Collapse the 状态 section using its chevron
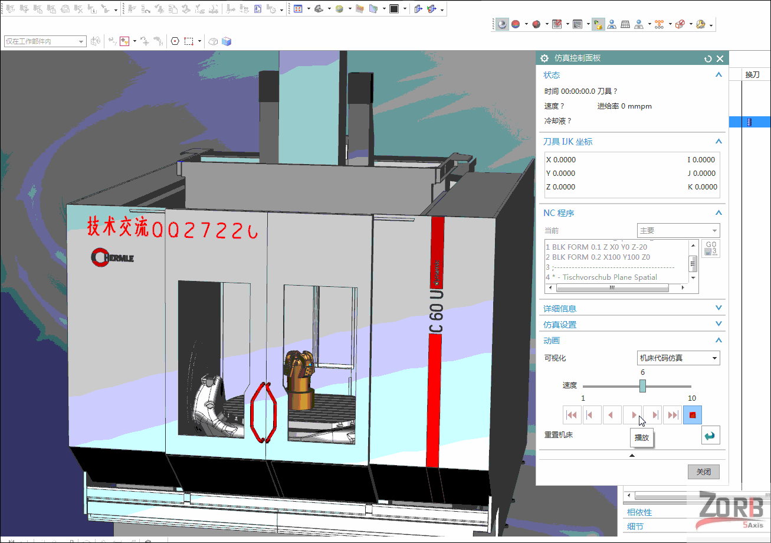The image size is (771, 543). point(718,75)
